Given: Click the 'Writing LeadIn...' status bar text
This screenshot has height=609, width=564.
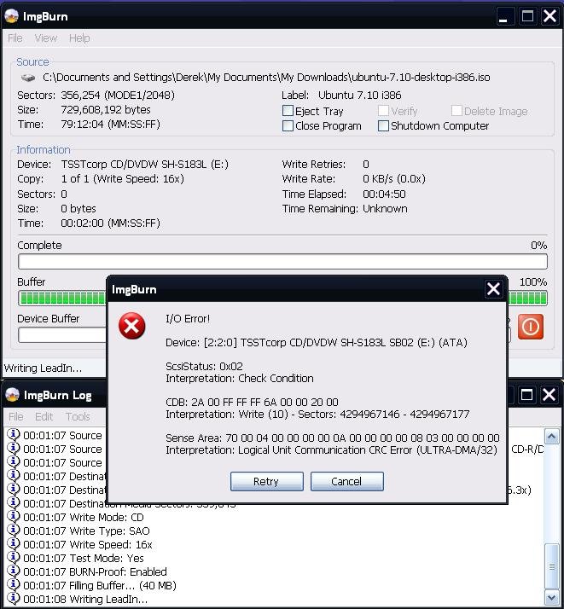Looking at the screenshot, I should pyautogui.click(x=43, y=368).
